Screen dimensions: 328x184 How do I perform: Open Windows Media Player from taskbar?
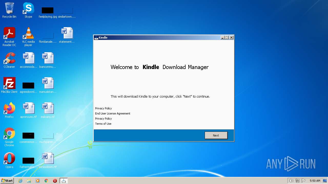38,181
